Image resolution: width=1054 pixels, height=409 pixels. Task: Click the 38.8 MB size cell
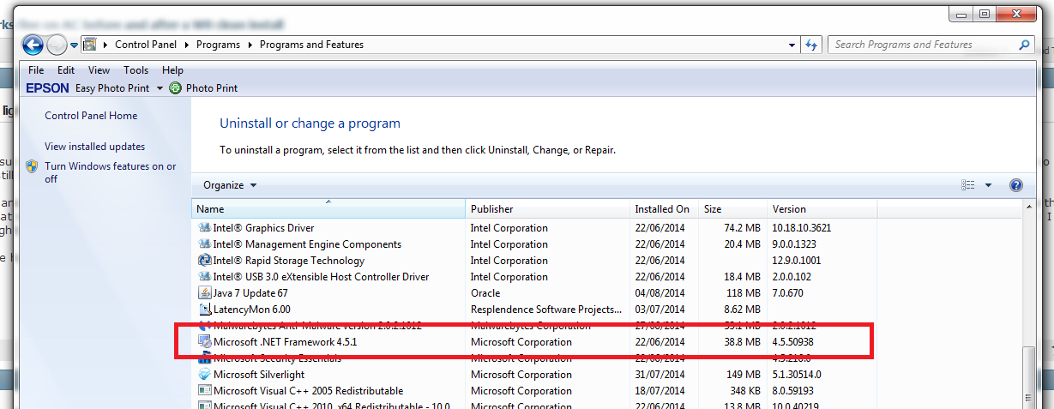pos(742,342)
